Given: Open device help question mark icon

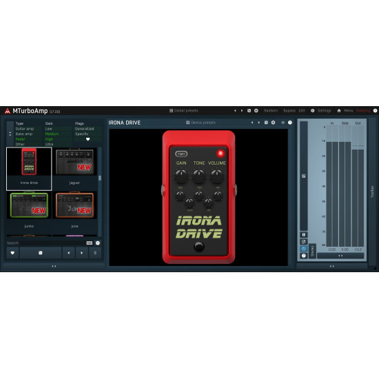Looking at the screenshot, I should click(290, 123).
